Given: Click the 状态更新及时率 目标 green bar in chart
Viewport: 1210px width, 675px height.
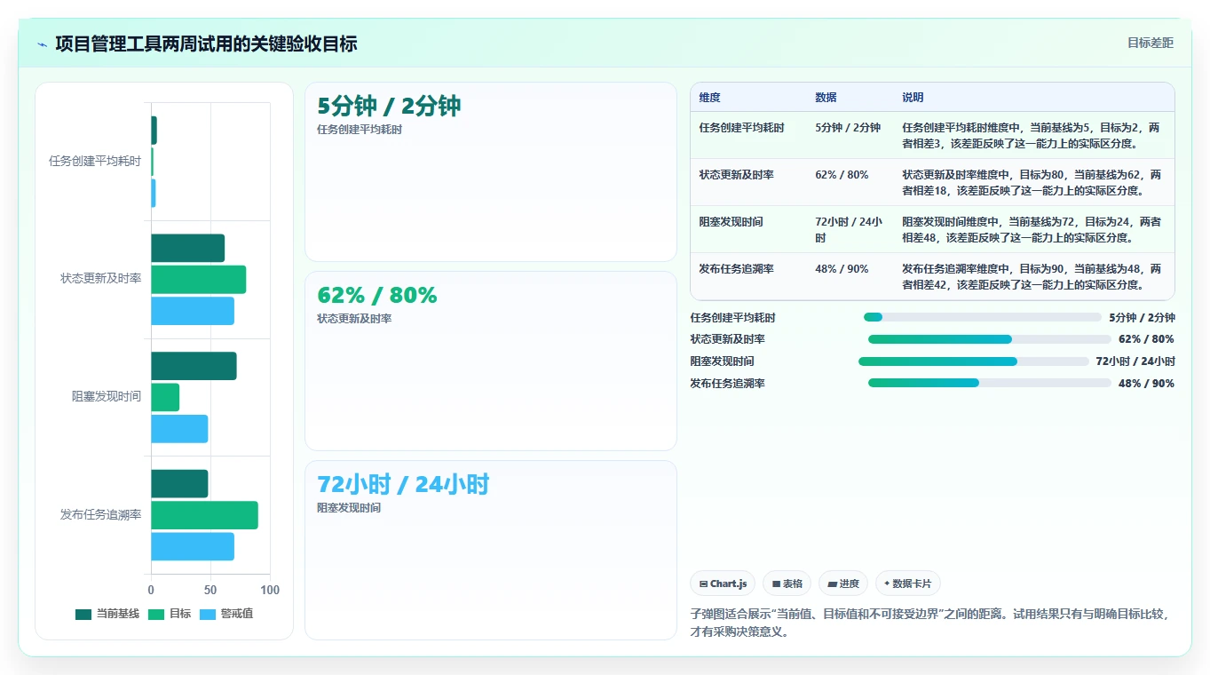Looking at the screenshot, I should (x=198, y=280).
